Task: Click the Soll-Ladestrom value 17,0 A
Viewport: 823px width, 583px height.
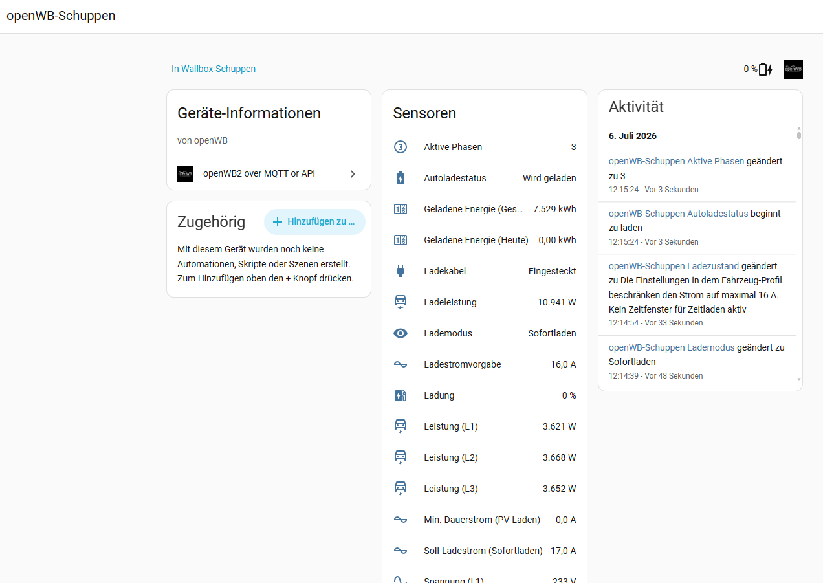Action: point(564,551)
